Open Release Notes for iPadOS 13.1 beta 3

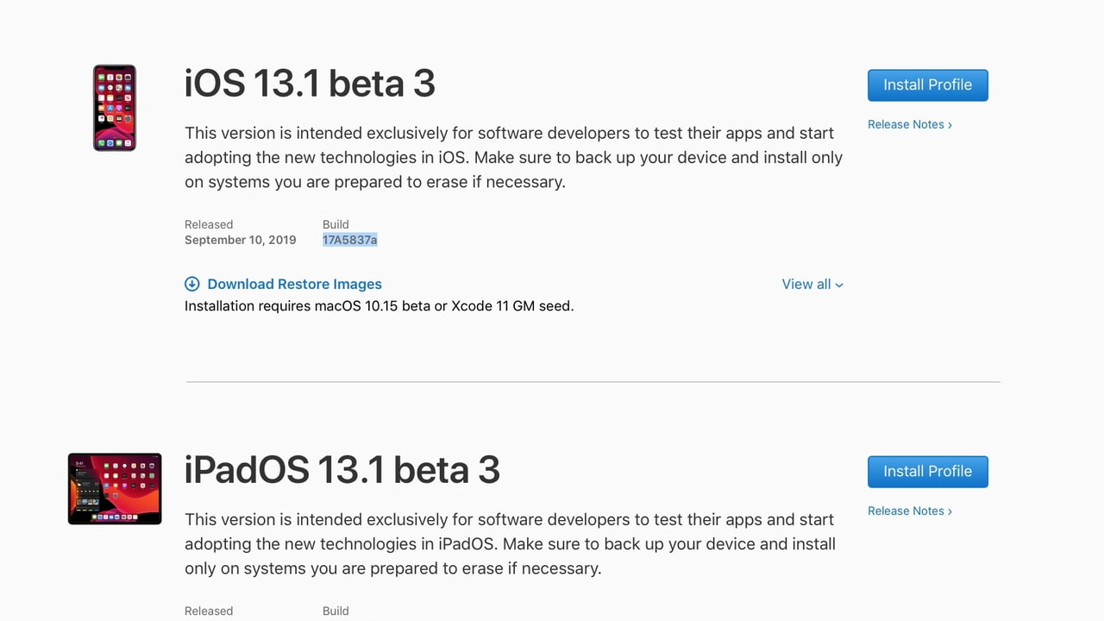(x=910, y=511)
